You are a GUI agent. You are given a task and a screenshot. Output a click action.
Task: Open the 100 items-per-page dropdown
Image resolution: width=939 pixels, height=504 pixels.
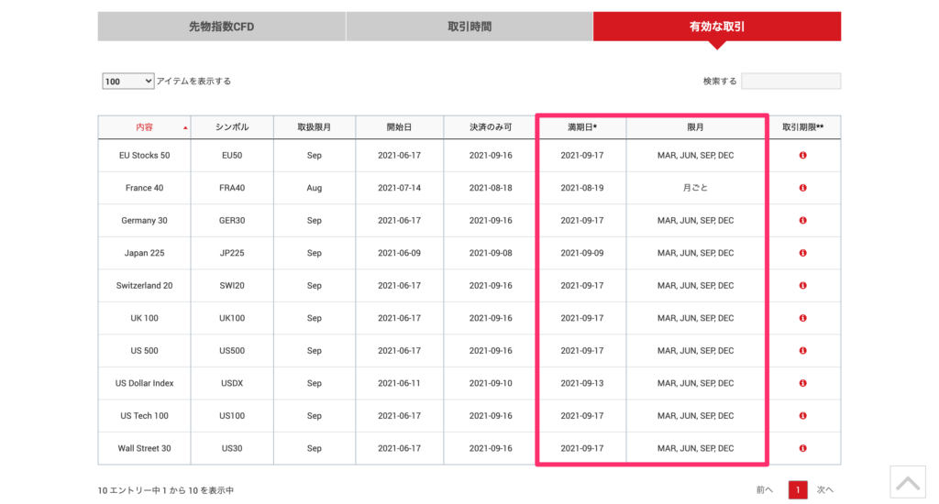click(128, 81)
